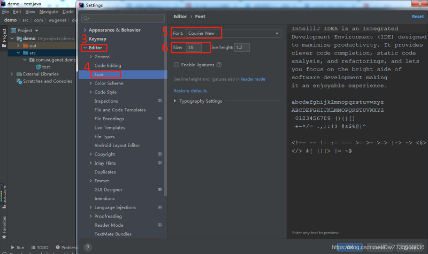Viewport: 428px width, 254px height.
Task: Open the Font dropdown showing Courier New
Action: point(233,33)
